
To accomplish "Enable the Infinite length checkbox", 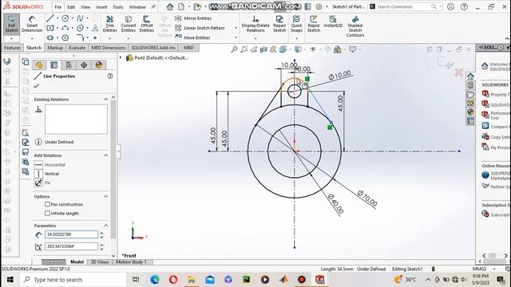I will pos(48,214).
